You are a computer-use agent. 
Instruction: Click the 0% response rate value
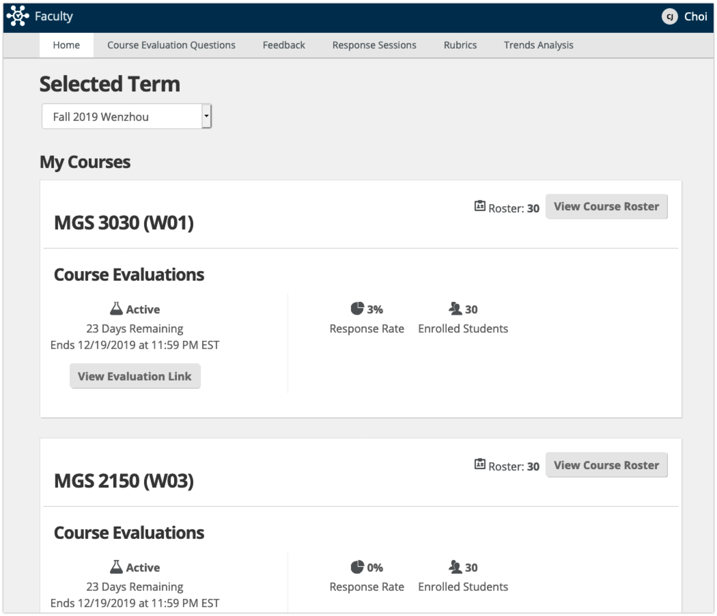coord(375,568)
